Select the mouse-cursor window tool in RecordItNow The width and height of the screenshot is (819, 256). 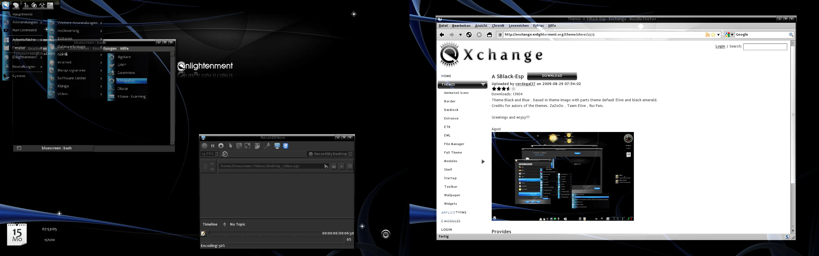231,146
